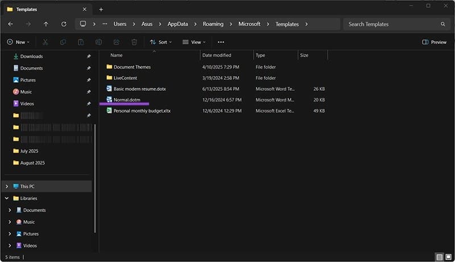Image resolution: width=455 pixels, height=262 pixels.
Task: Click the Rename toolbar icon
Action: [x=98, y=42]
